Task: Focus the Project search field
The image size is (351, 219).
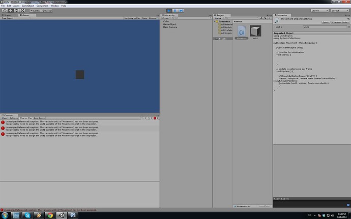Action: (x=242, y=18)
